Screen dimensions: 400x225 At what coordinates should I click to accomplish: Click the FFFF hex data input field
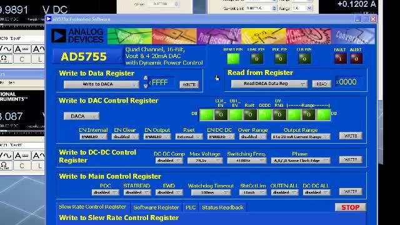(162, 82)
